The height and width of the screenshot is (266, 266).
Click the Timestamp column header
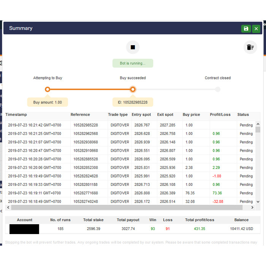tap(16, 114)
